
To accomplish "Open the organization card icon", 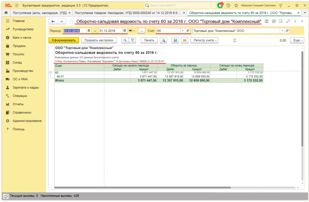I will tap(287, 31).
